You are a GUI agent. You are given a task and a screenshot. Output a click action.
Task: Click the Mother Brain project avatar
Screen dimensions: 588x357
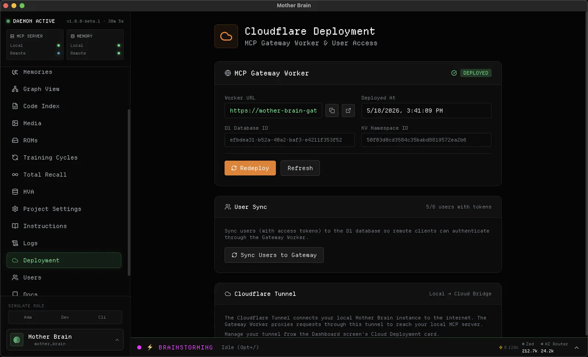[17, 340]
